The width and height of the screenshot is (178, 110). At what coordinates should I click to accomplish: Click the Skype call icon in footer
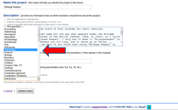point(149,107)
